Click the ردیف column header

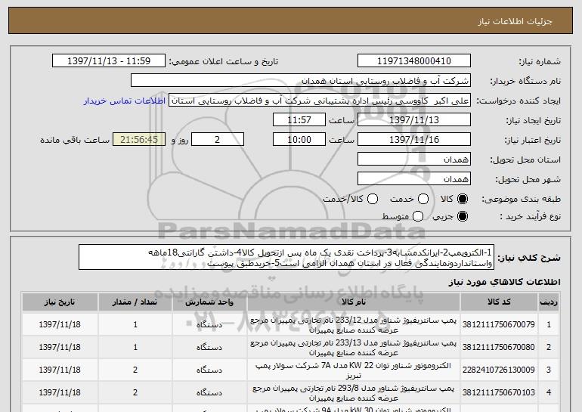pyautogui.click(x=549, y=302)
